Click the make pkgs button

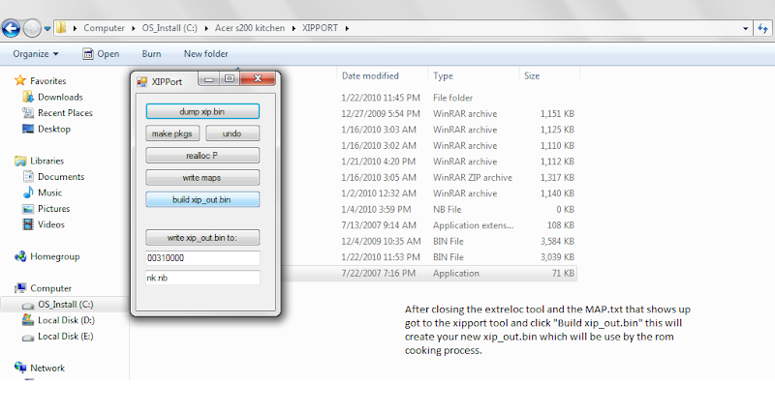[172, 133]
